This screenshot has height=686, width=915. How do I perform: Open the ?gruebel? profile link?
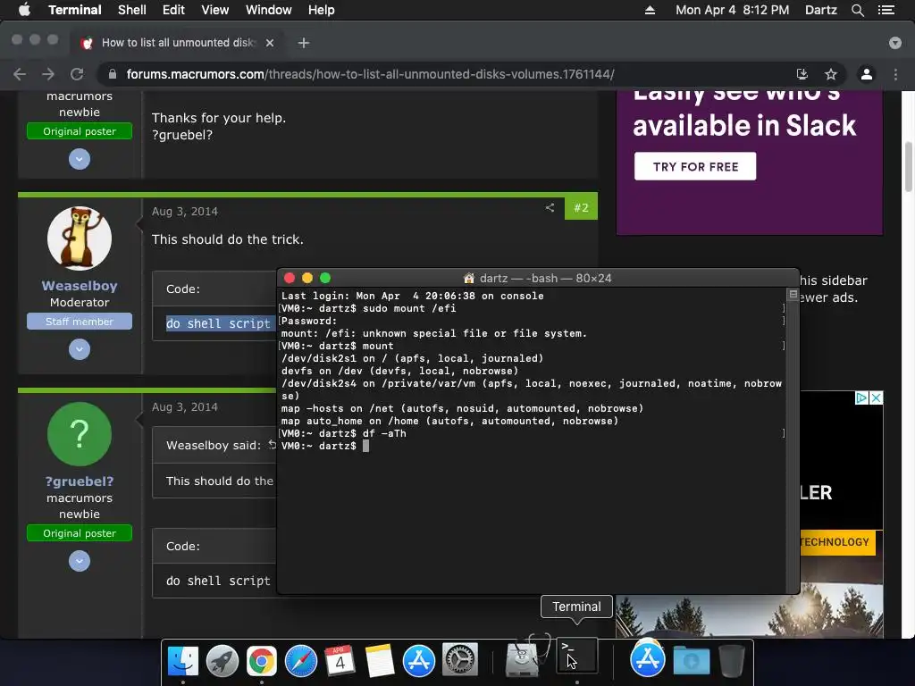[x=80, y=481]
